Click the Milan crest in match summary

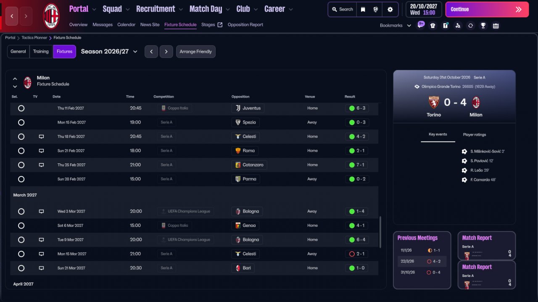[476, 102]
